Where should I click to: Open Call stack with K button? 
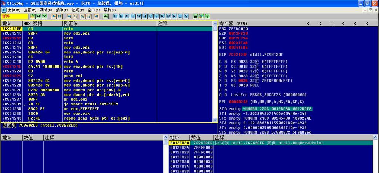click(x=162, y=16)
